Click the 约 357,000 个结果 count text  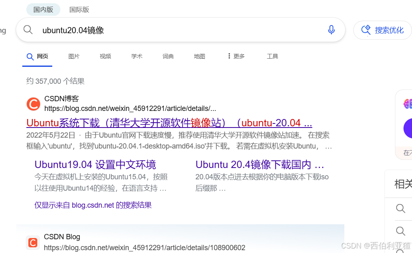point(56,81)
